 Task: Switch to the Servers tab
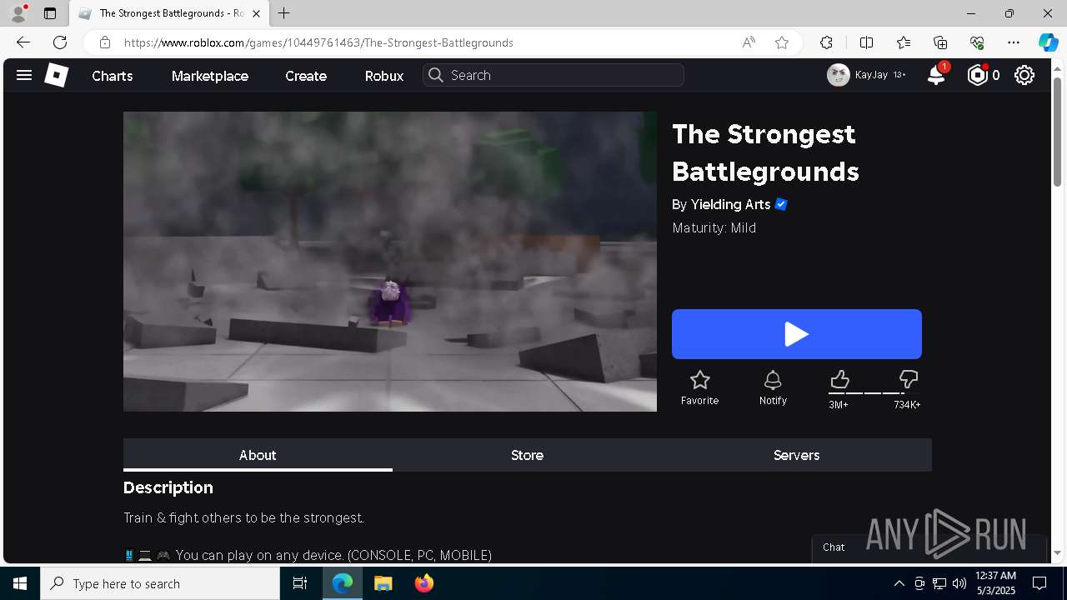[796, 455]
